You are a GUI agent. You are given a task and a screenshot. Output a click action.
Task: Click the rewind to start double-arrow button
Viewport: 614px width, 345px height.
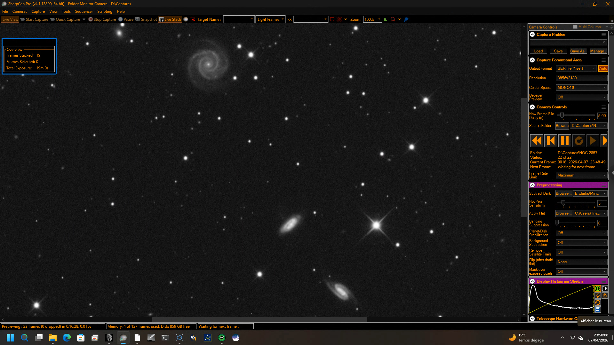coord(537,141)
